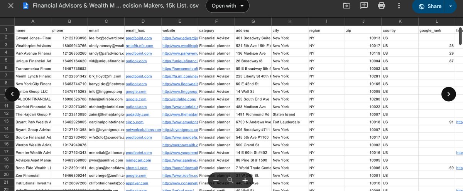Image resolution: width=463 pixels, height=191 pixels.
Task: Open the zoefin website link
Action: tap(180, 176)
